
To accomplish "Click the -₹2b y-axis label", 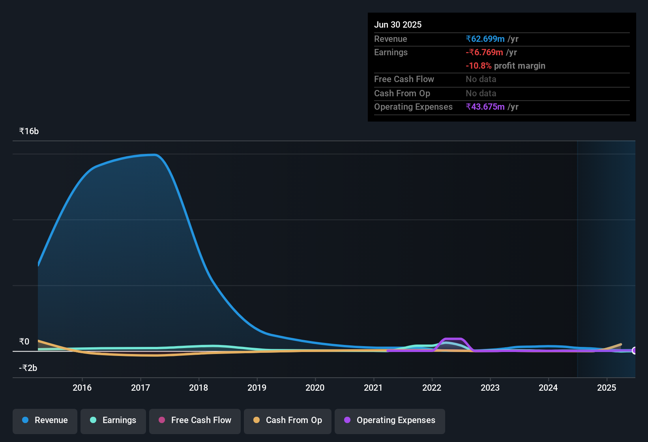I will tap(28, 368).
